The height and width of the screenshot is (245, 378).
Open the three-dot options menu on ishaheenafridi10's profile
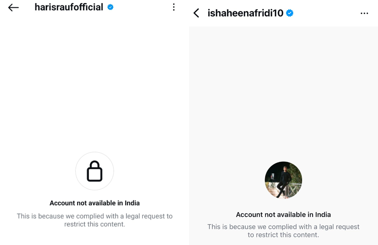[364, 13]
